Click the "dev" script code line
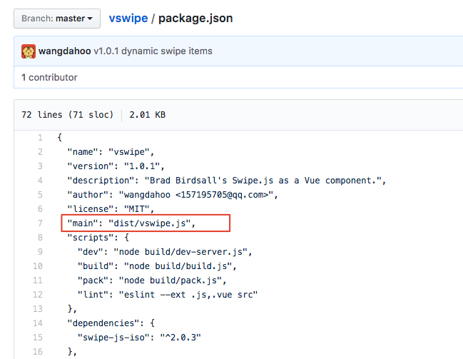The image size is (463, 359). pyautogui.click(x=165, y=252)
